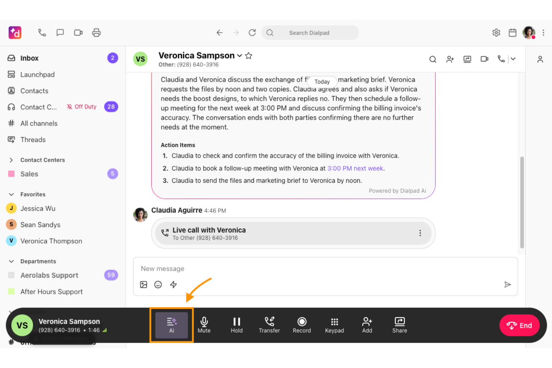Viewport: 552px width, 368px height.
Task: Call Veronica using header phone icon
Action: [501, 59]
